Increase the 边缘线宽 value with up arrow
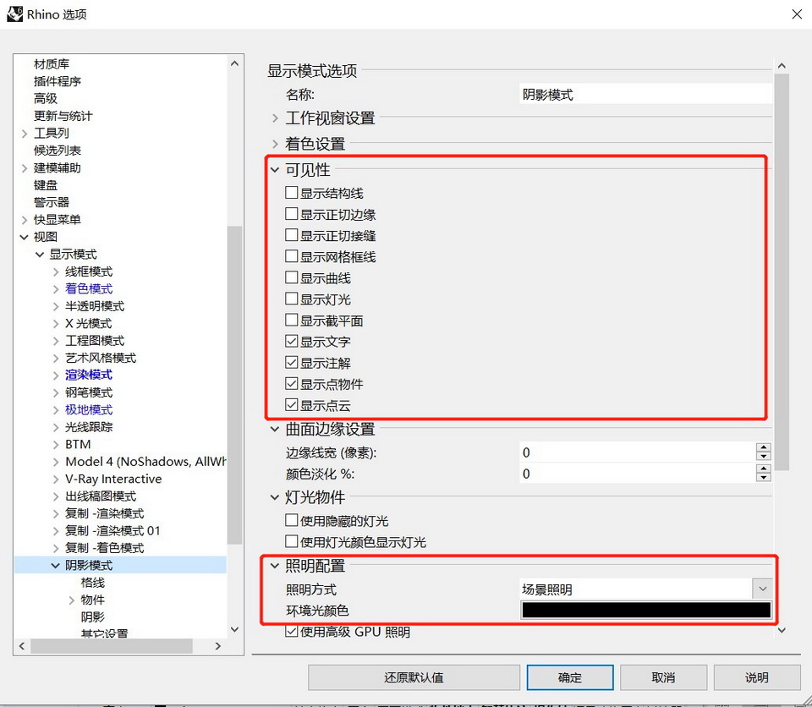This screenshot has height=707, width=812. 764,448
